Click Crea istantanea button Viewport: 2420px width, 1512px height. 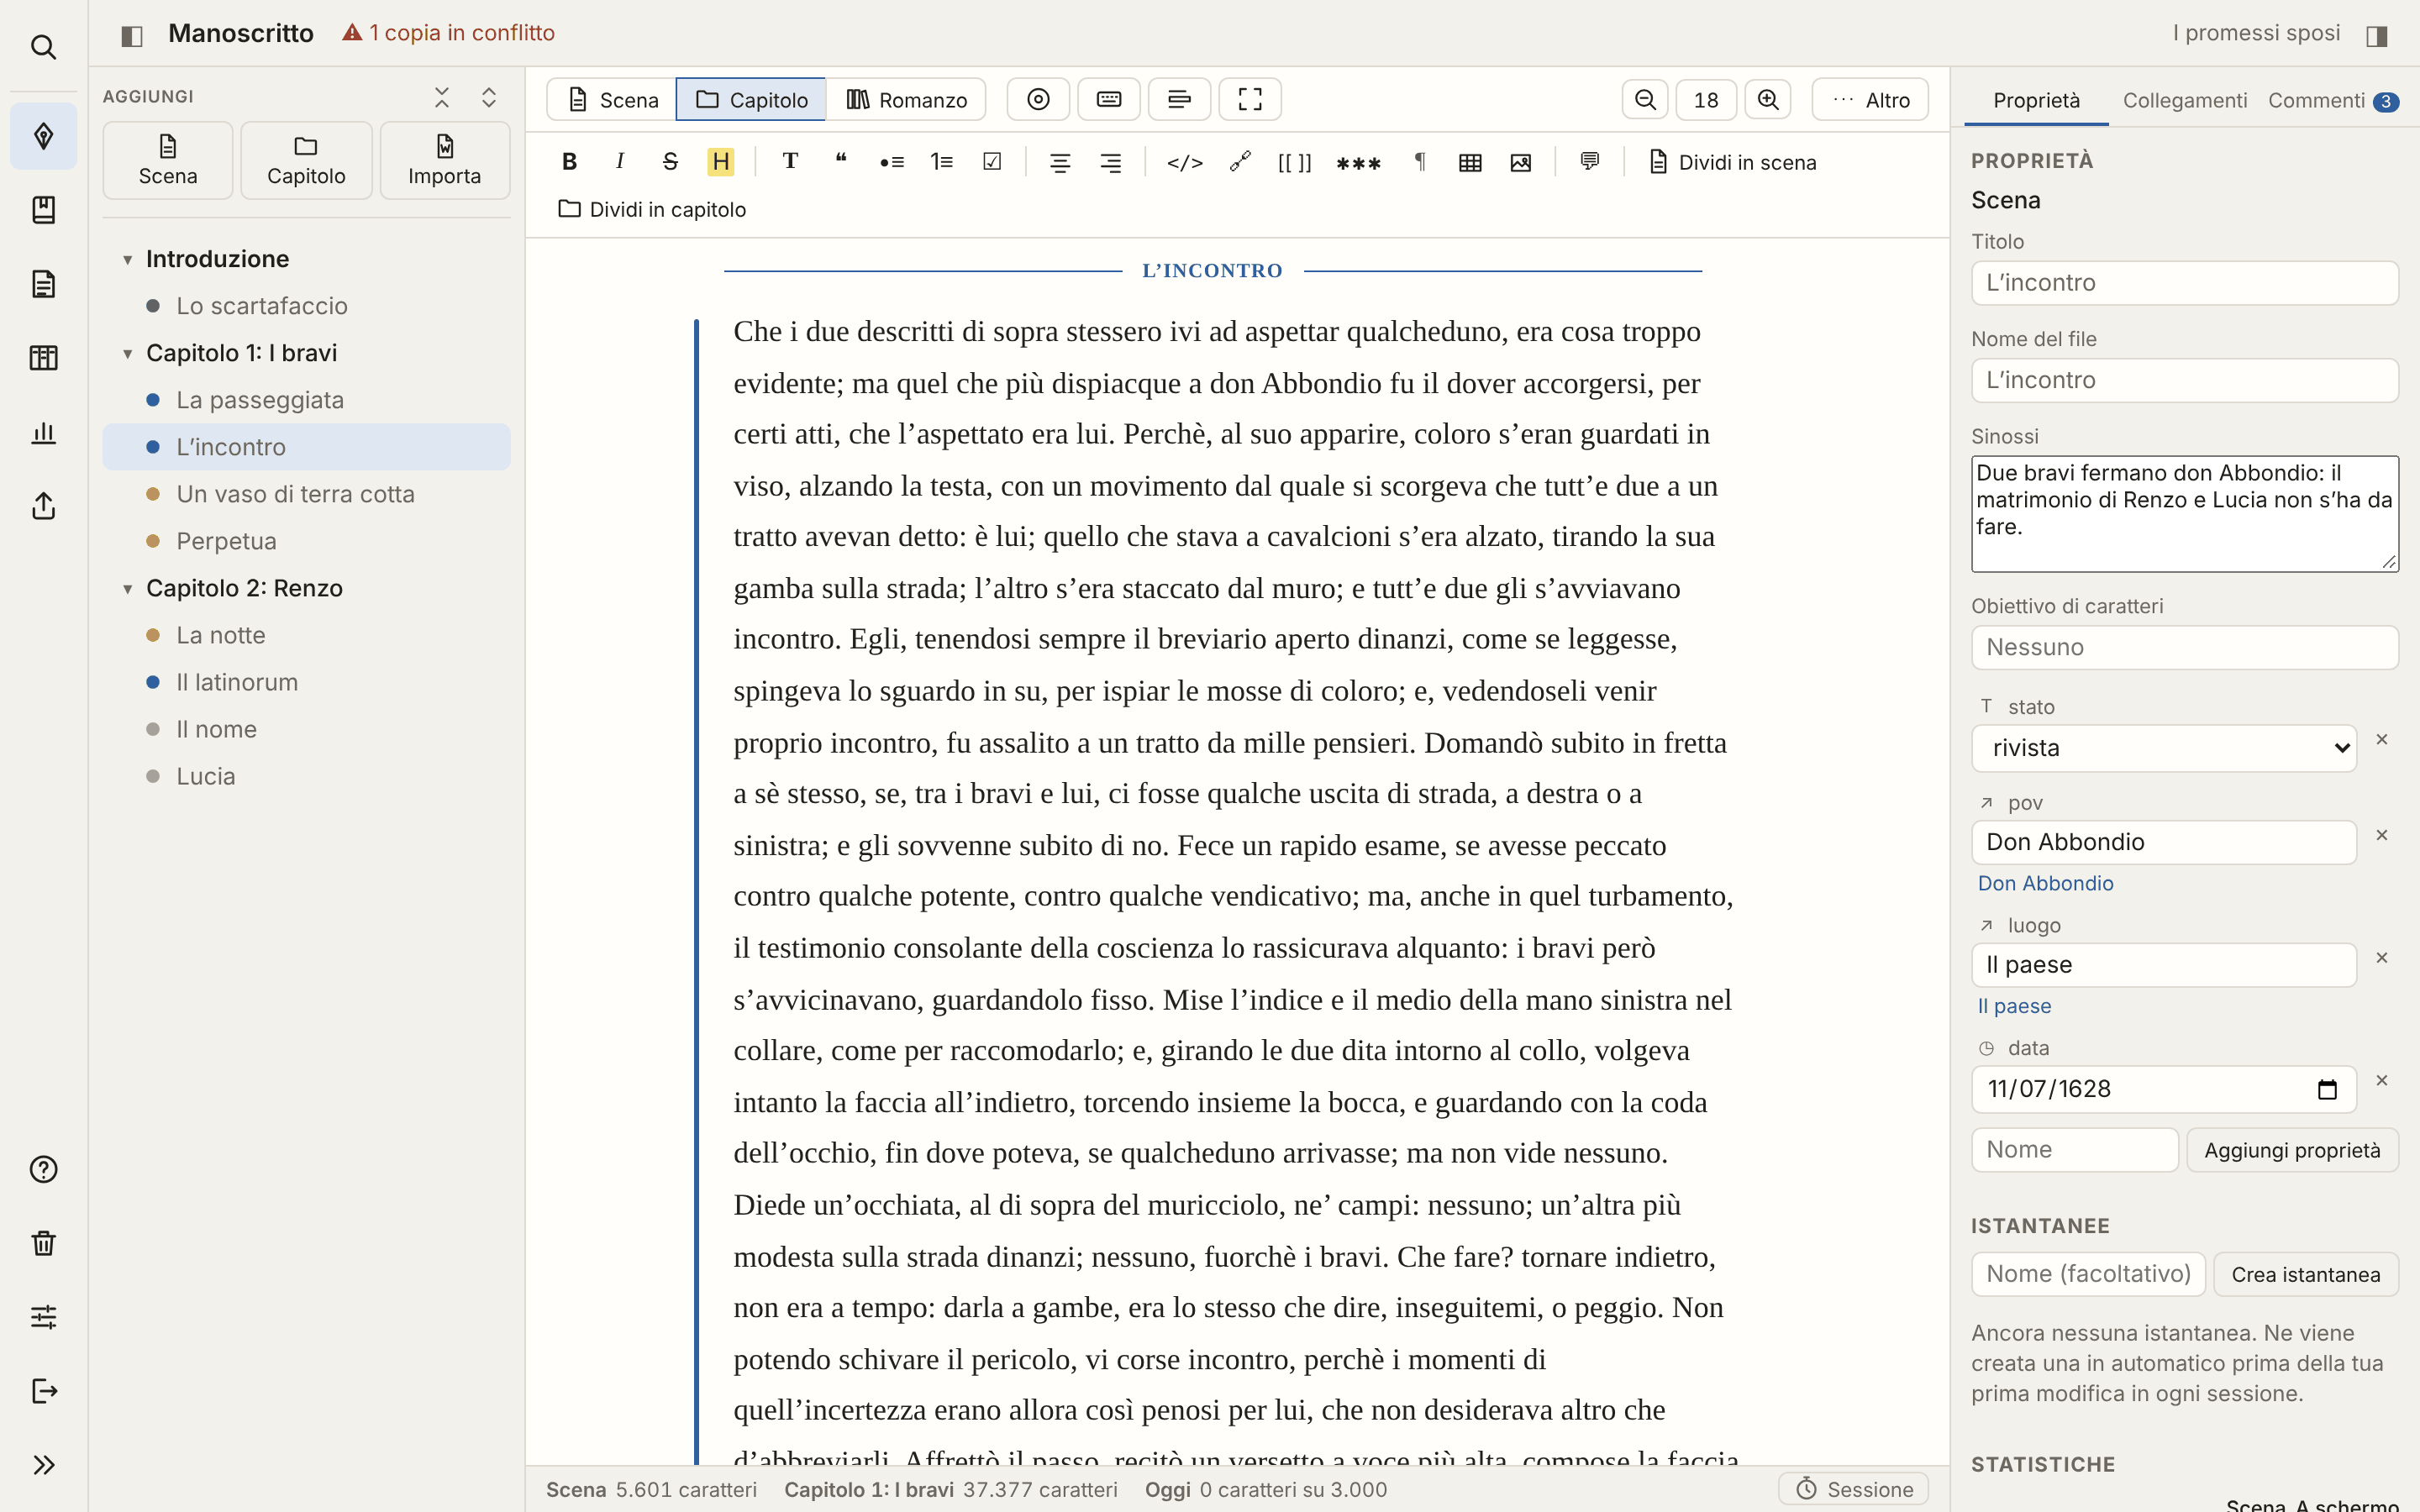pyautogui.click(x=2305, y=1274)
